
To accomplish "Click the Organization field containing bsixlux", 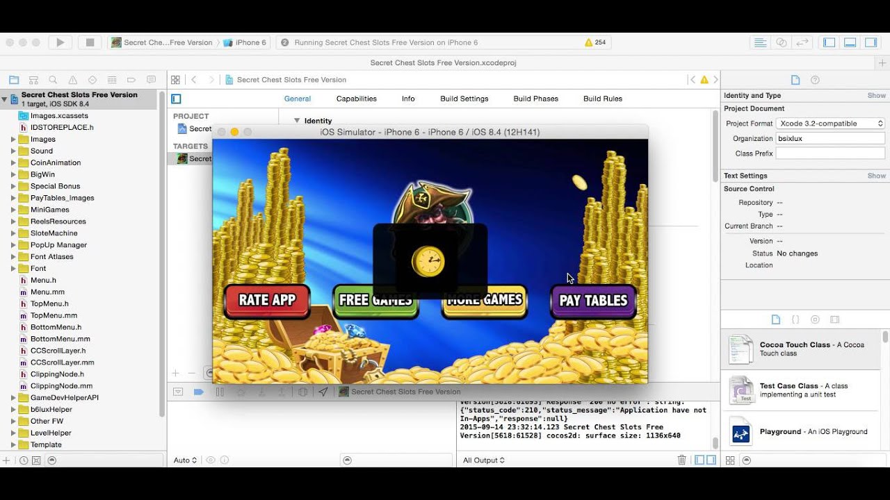I will click(x=830, y=139).
